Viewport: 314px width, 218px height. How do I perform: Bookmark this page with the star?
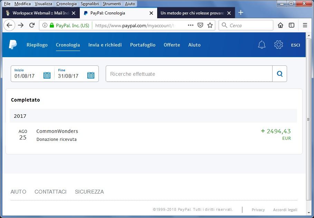click(210, 25)
